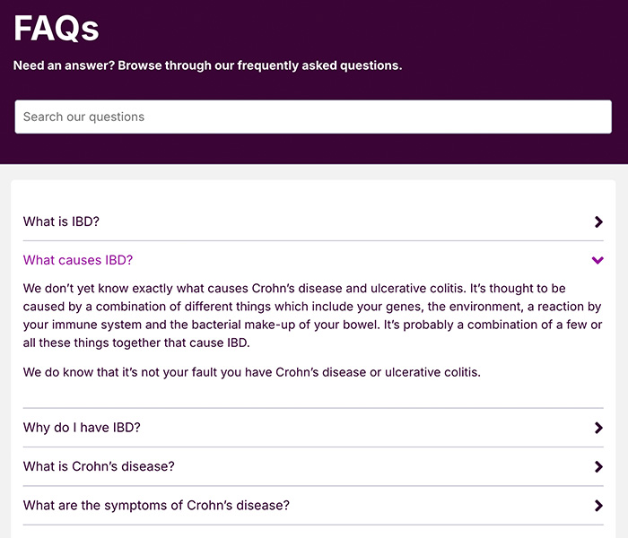Screen dimensions: 628x538
Task: Collapse the 'What causes IBD?' question title
Action: 78,261
